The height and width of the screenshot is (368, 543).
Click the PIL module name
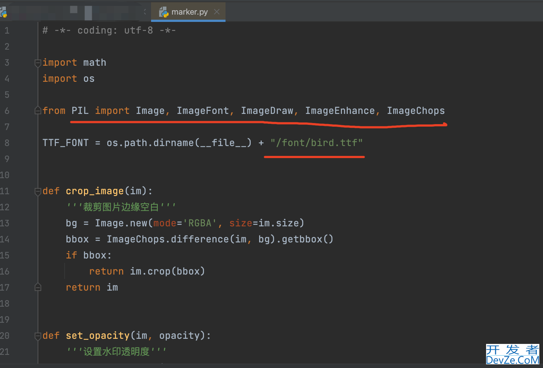pyautogui.click(x=80, y=111)
